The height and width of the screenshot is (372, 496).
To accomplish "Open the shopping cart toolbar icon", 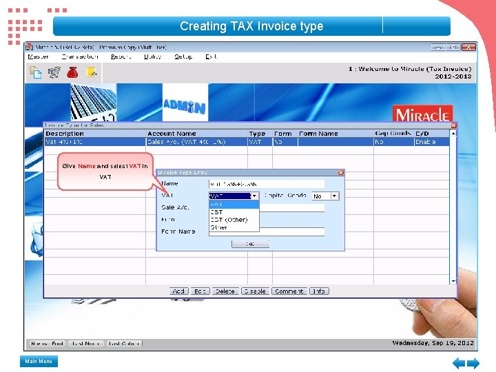I will [x=54, y=72].
